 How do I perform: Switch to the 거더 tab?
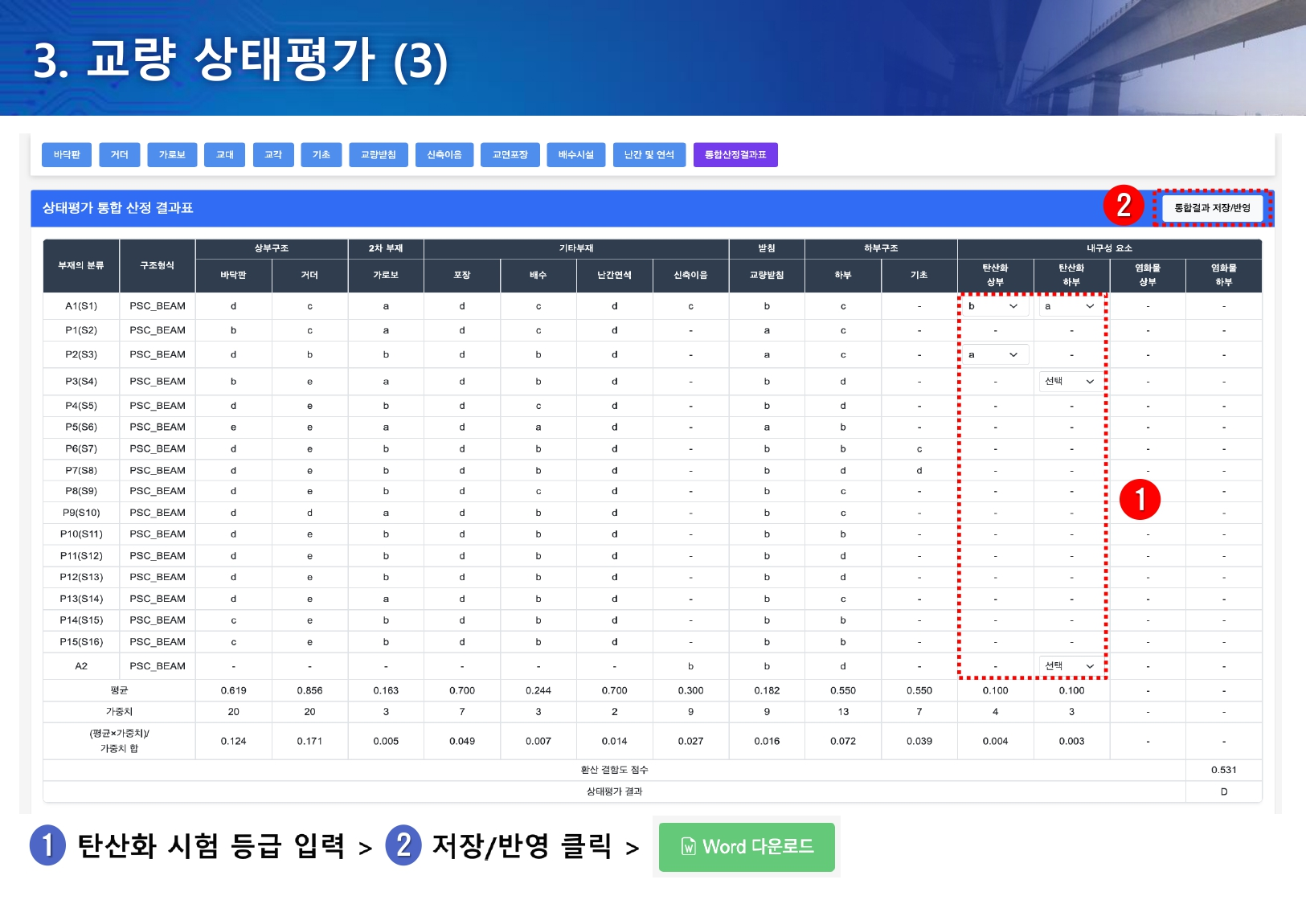click(120, 155)
